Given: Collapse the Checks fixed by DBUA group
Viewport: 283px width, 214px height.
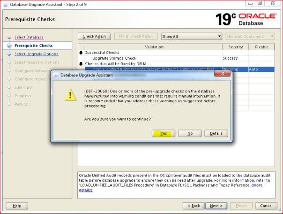Looking at the screenshot, I should pos(81,63).
